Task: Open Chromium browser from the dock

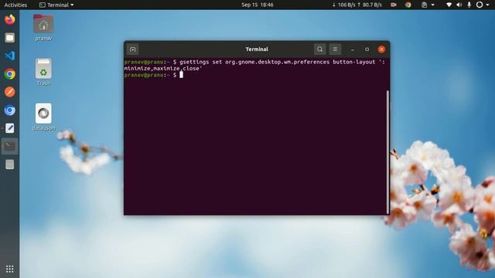Action: pyautogui.click(x=10, y=110)
